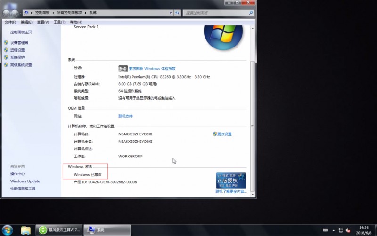Go forward with the navigation forward arrow
The width and height of the screenshot is (377, 236).
point(15,13)
